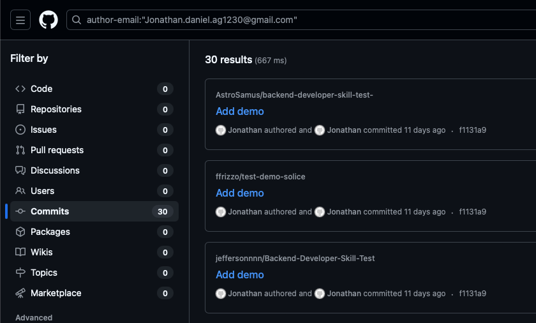Select the Users filter icon
This screenshot has height=323, width=536.
[20, 191]
